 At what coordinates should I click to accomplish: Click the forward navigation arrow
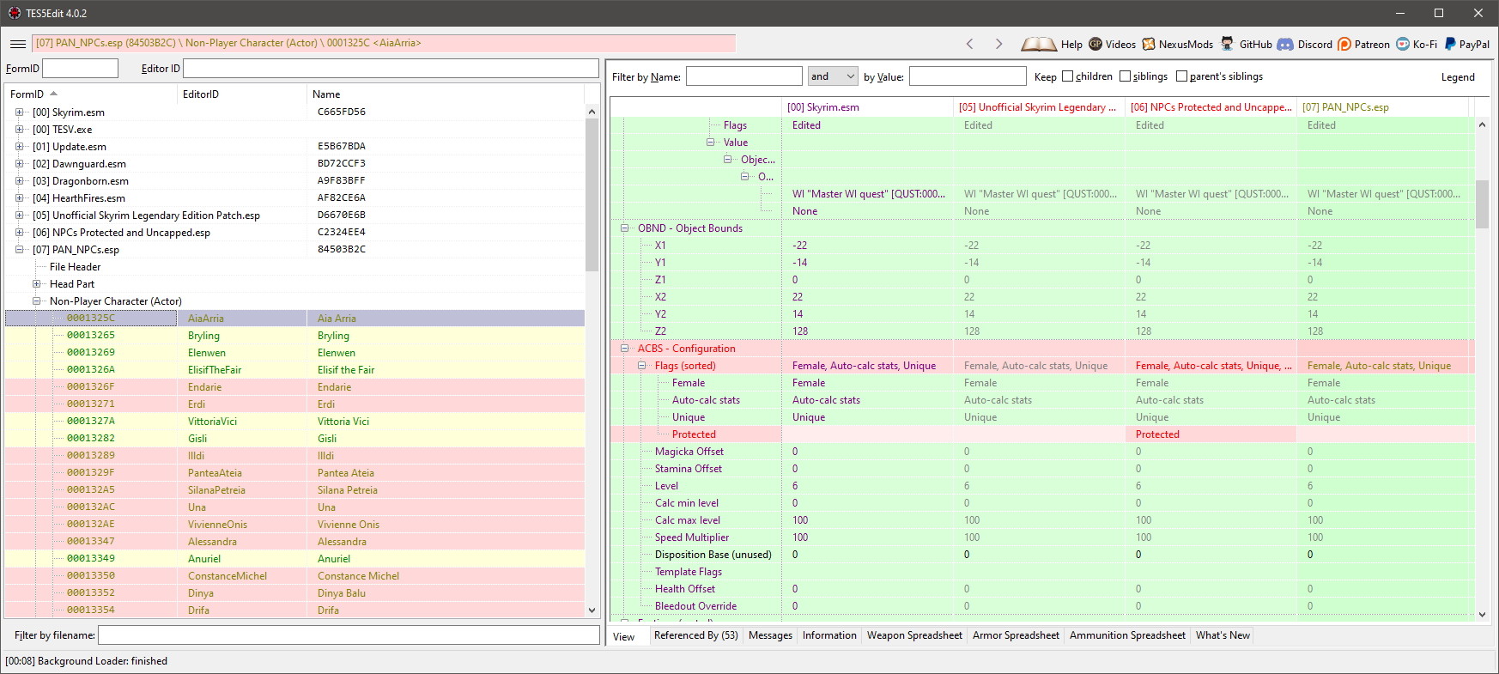pos(998,44)
